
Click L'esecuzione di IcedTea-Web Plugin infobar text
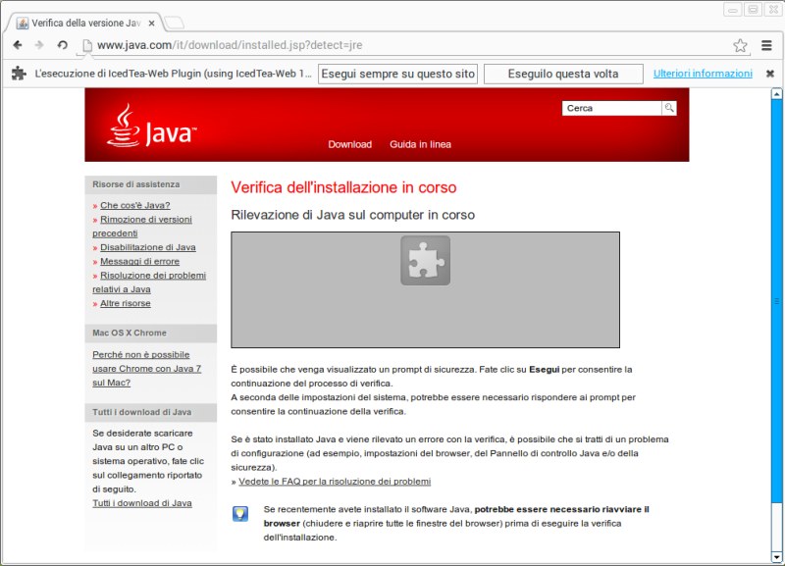pos(173,74)
